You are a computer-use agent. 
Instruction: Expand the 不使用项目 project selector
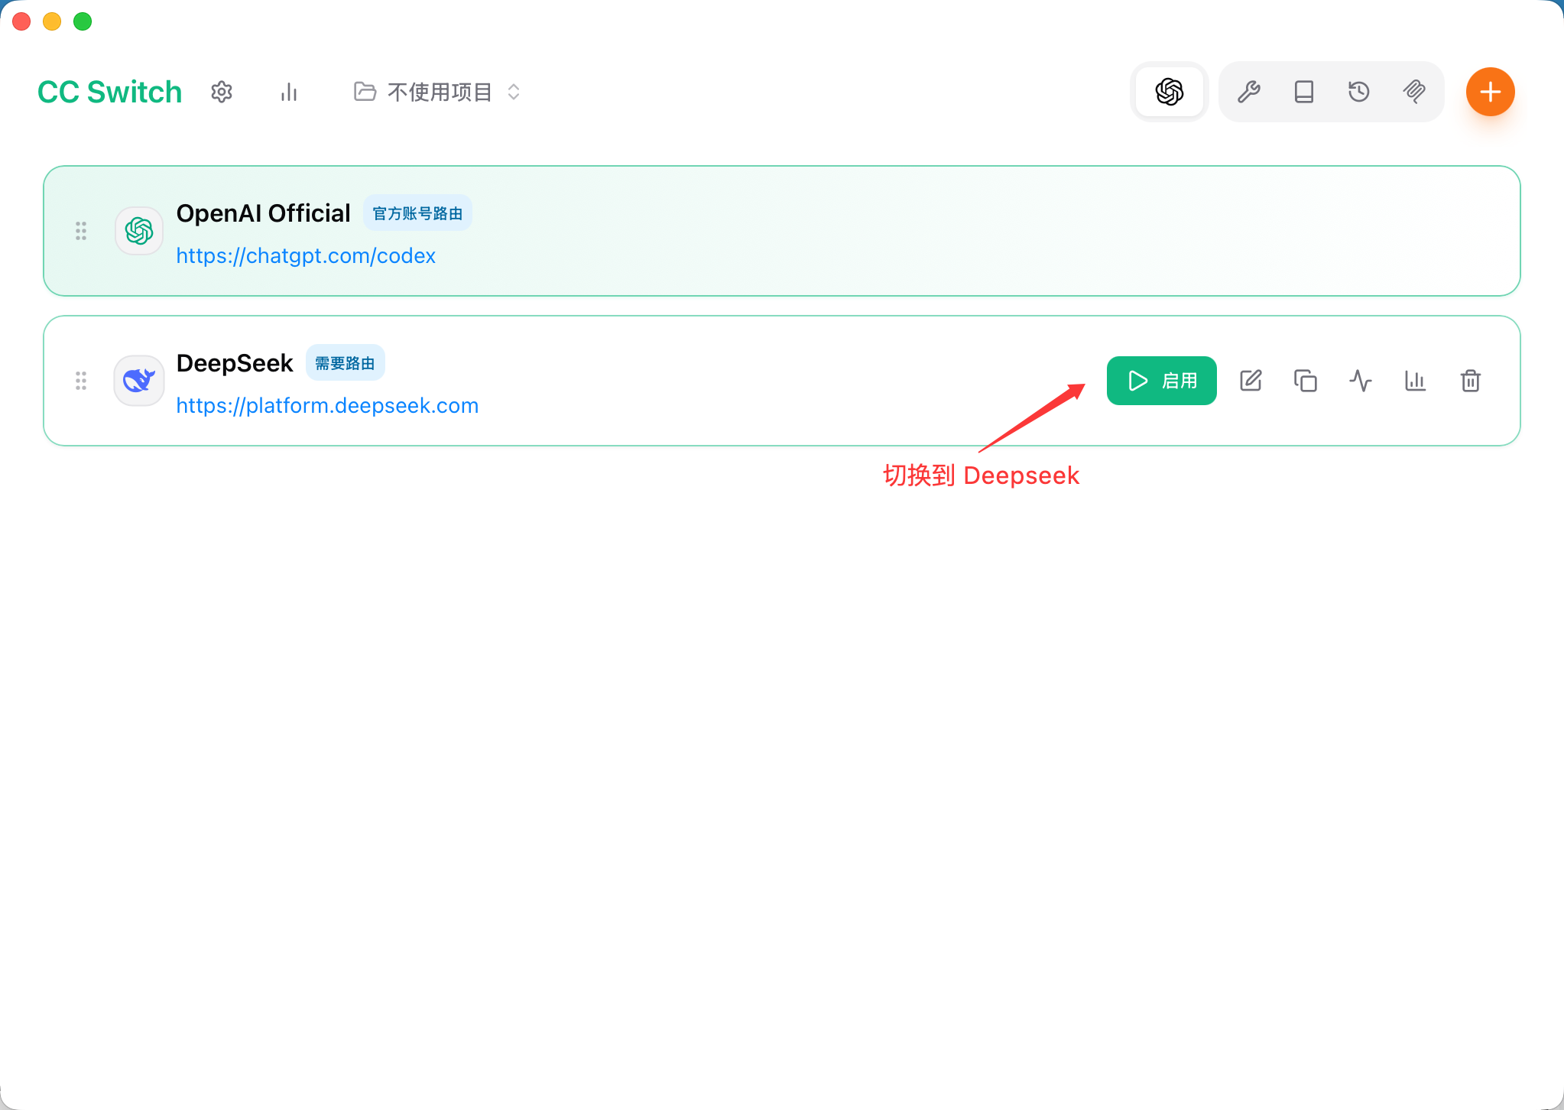438,92
